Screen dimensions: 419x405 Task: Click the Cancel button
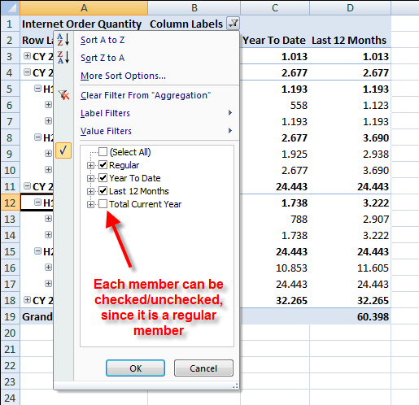tap(203, 368)
